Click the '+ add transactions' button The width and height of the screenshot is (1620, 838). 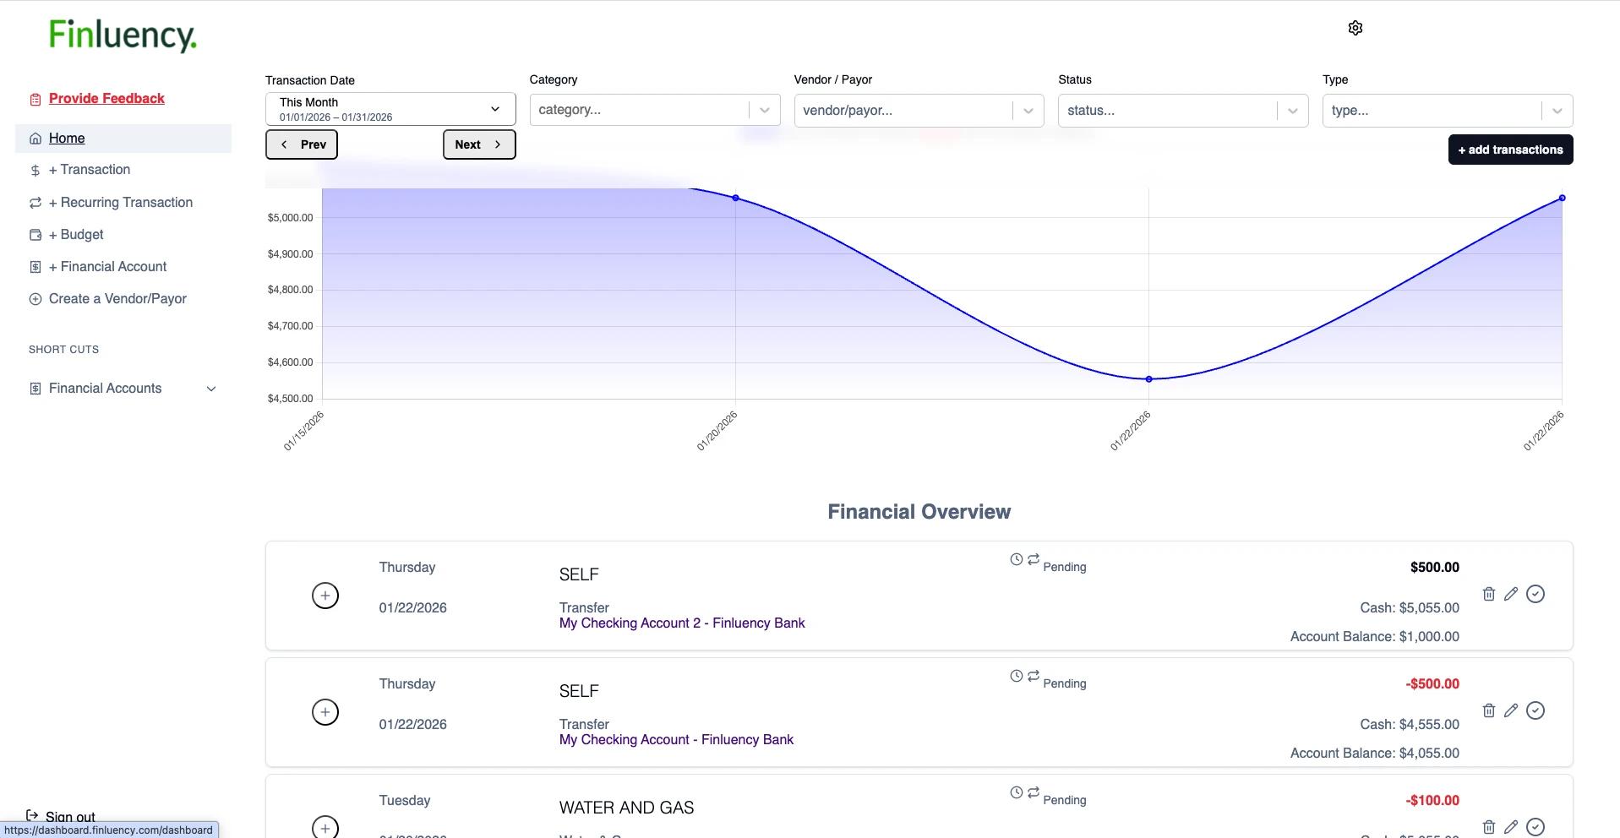[1509, 149]
